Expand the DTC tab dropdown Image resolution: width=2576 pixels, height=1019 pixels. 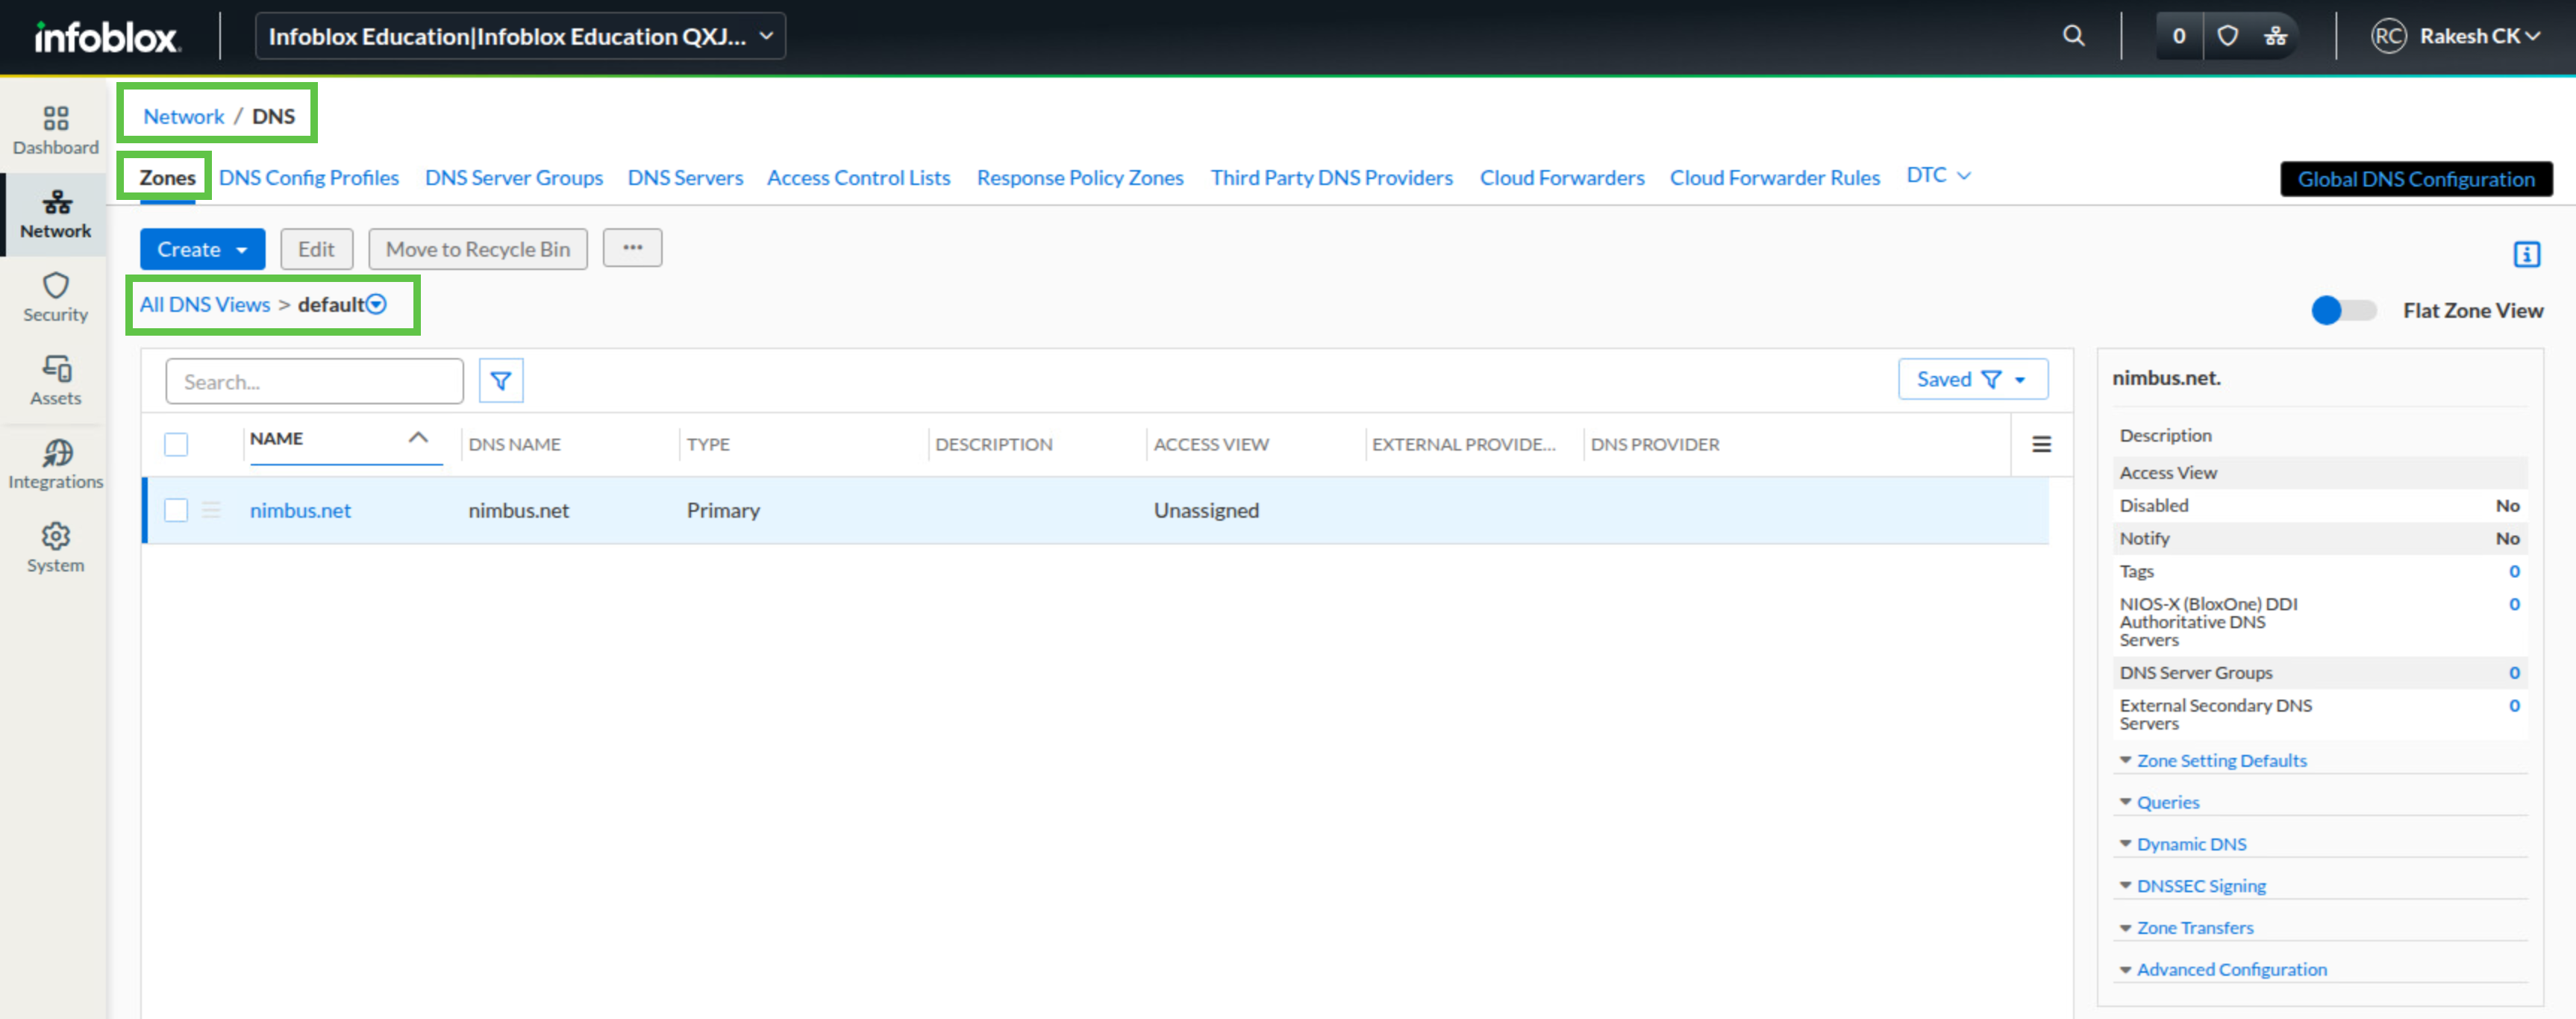1938,175
